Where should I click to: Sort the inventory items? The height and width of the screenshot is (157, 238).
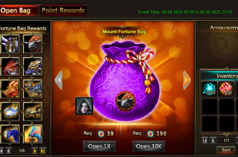tap(226, 150)
